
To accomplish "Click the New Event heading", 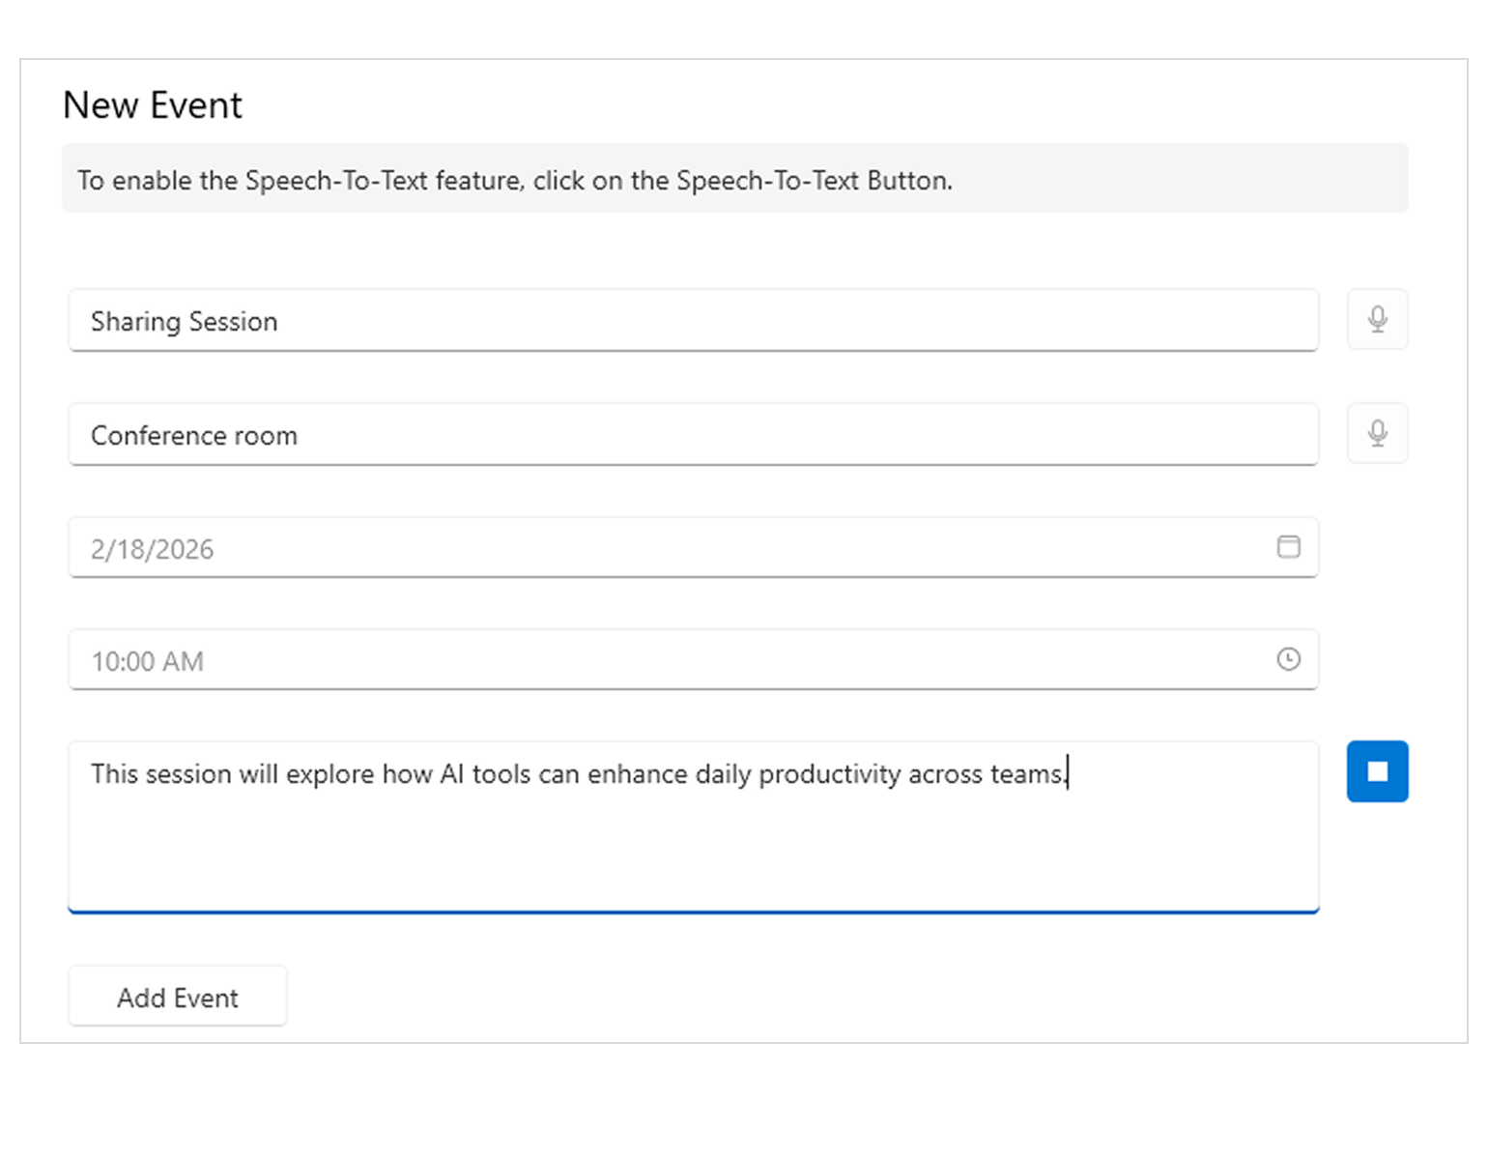I will 152,104.
